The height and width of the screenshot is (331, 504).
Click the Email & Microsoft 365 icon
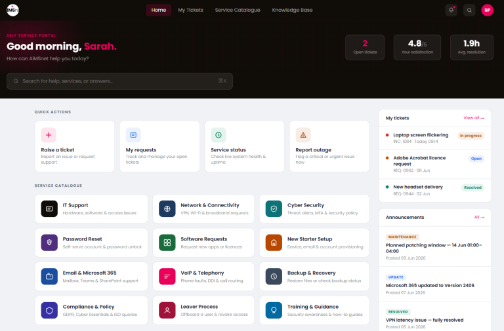[x=49, y=277]
